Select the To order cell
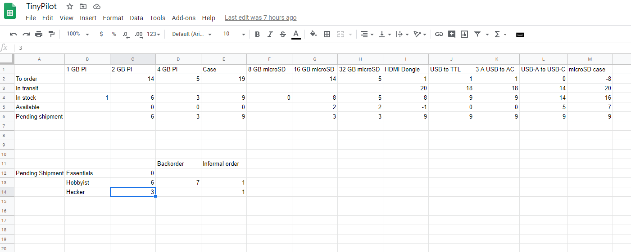Screen dimensions: 631x252 click(39, 79)
